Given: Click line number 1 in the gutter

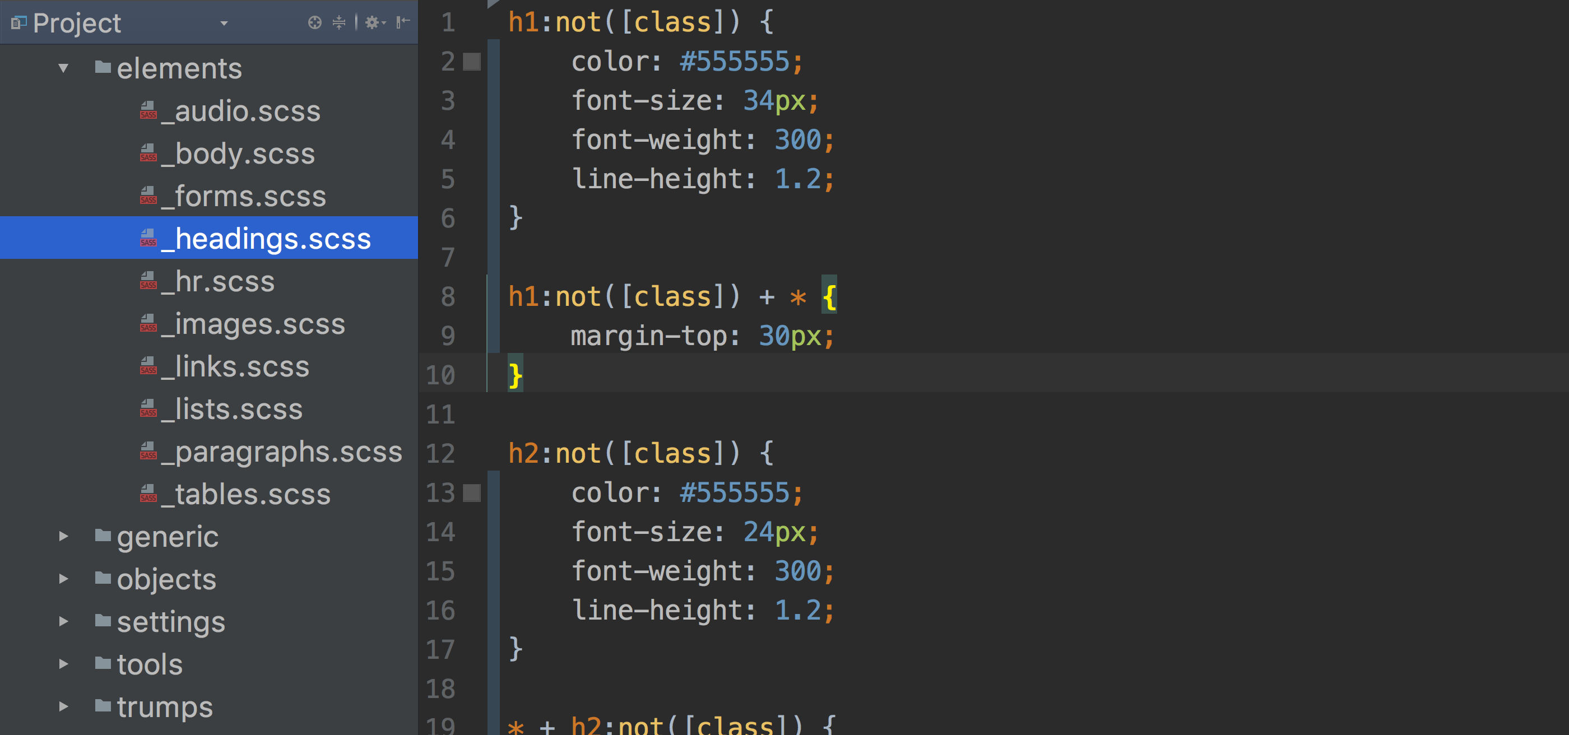Looking at the screenshot, I should coord(448,22).
